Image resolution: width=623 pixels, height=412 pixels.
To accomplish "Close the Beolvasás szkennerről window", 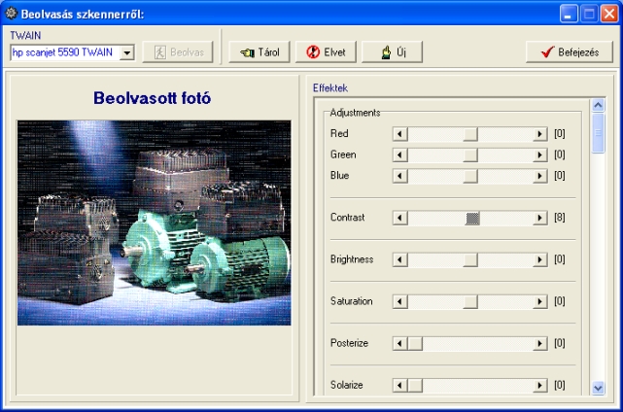I will 609,14.
